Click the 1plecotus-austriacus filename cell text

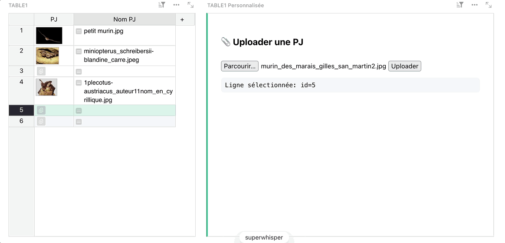pos(128,91)
